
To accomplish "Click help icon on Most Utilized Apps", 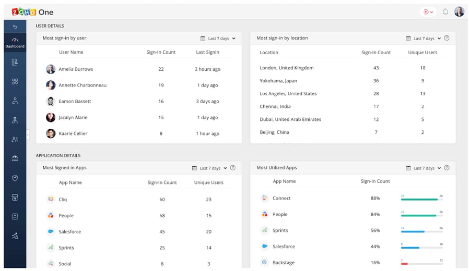I will [x=446, y=168].
